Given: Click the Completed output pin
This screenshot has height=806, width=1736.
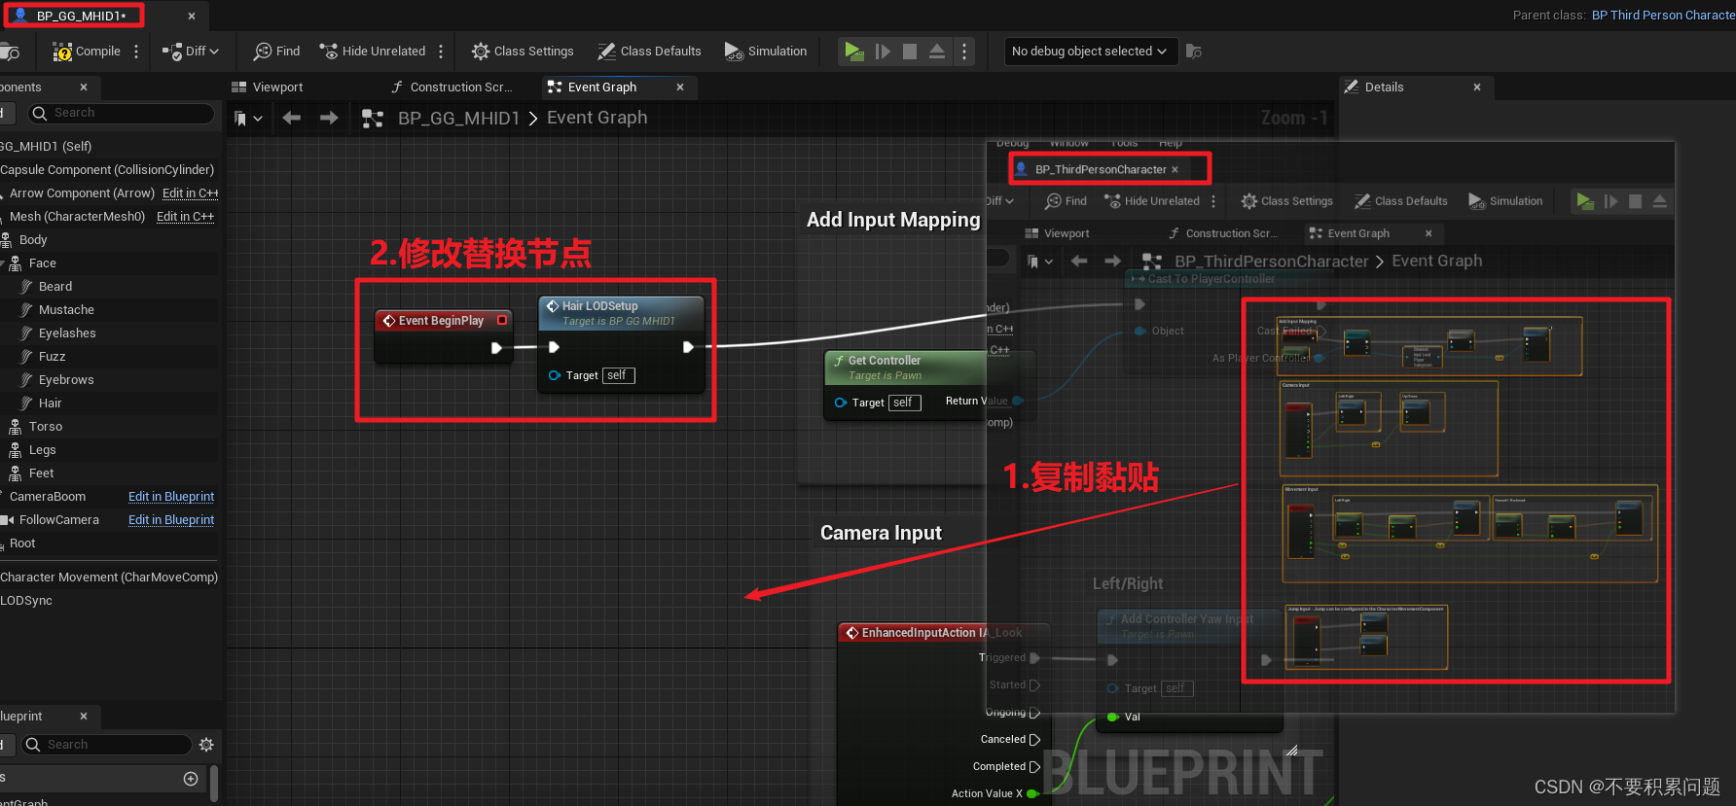Looking at the screenshot, I should tap(1035, 767).
